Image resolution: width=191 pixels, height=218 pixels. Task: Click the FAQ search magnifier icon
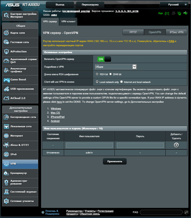tap(186, 212)
